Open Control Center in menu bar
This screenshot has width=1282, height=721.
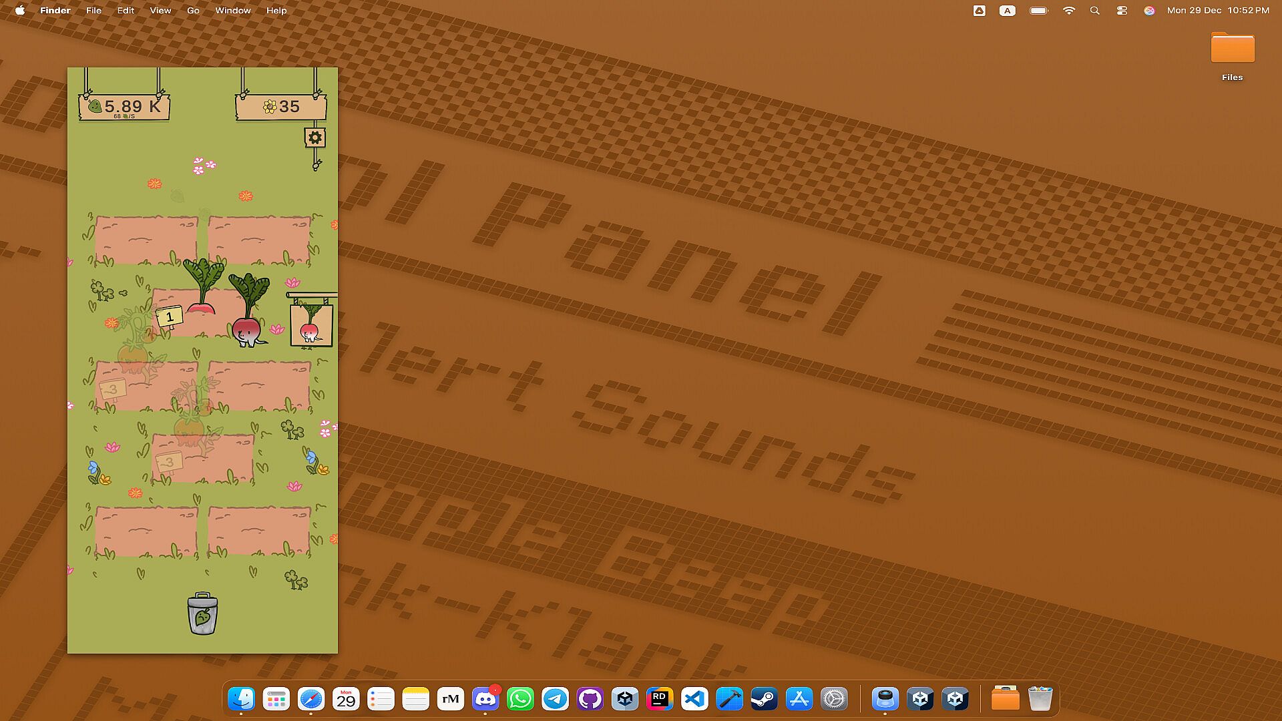click(1122, 11)
